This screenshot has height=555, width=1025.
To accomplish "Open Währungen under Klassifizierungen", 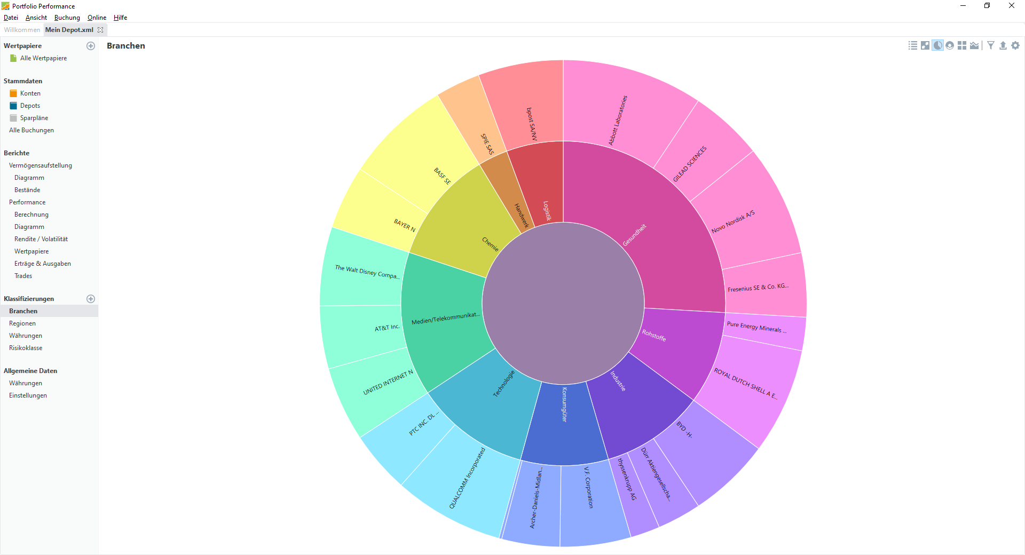I will [26, 336].
